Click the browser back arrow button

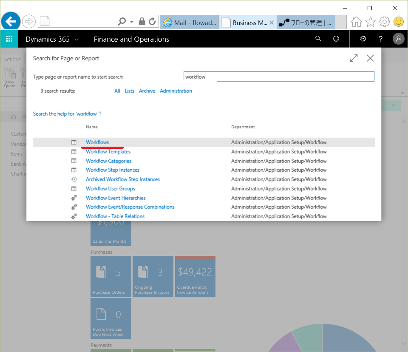click(x=11, y=21)
